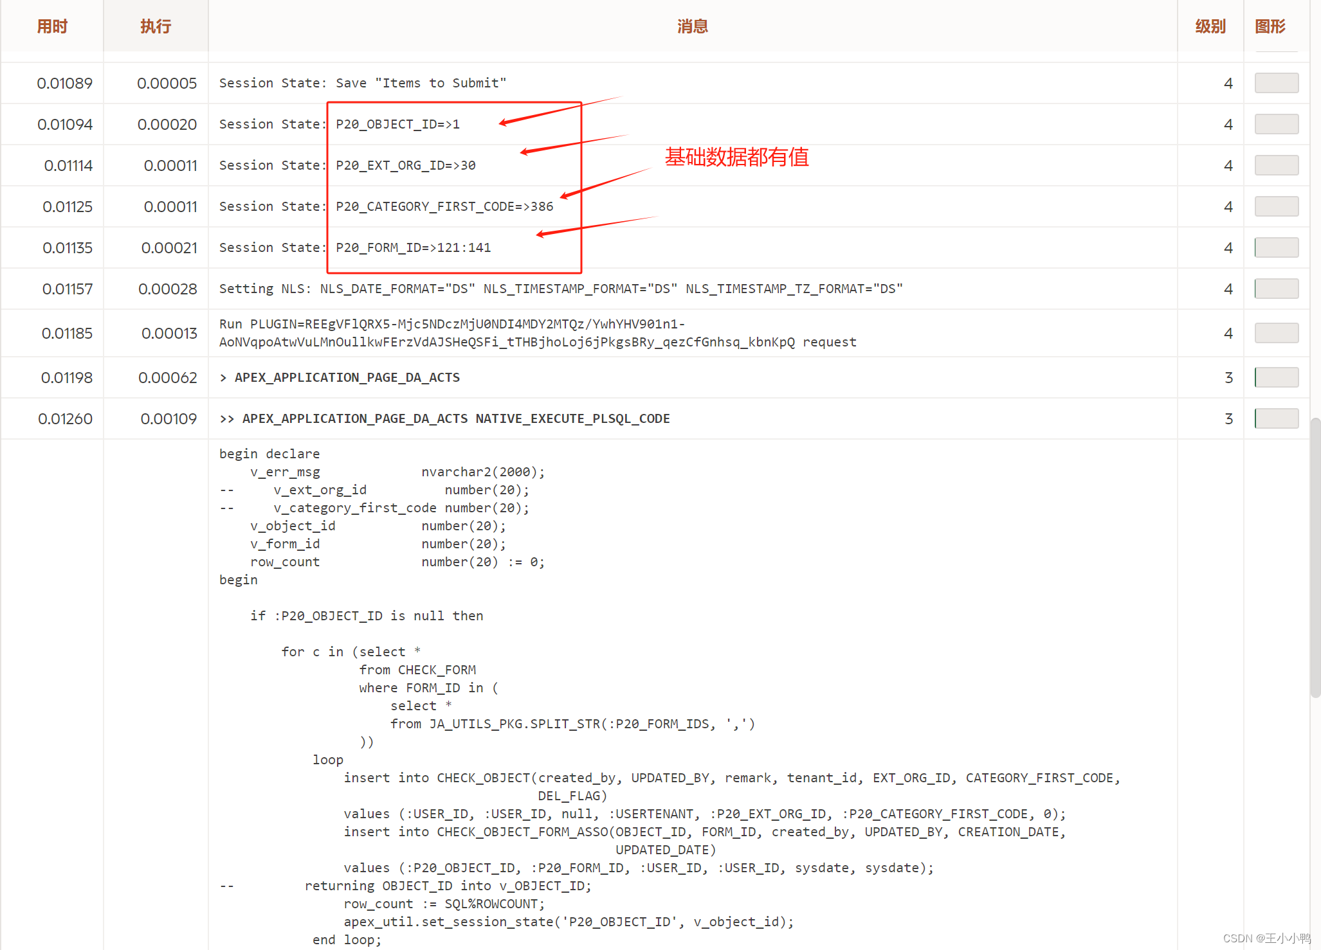The image size is (1321, 950).
Task: Click elapsed time value 0.01198
Action: pyautogui.click(x=67, y=377)
